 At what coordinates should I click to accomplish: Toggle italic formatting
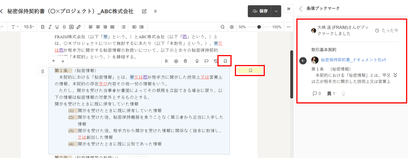pos(50,27)
